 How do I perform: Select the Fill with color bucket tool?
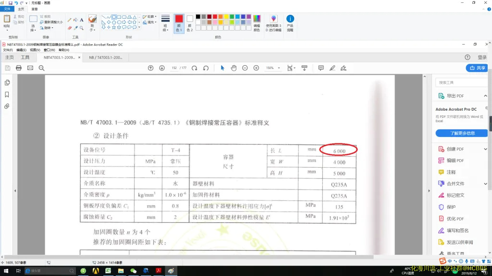click(75, 20)
